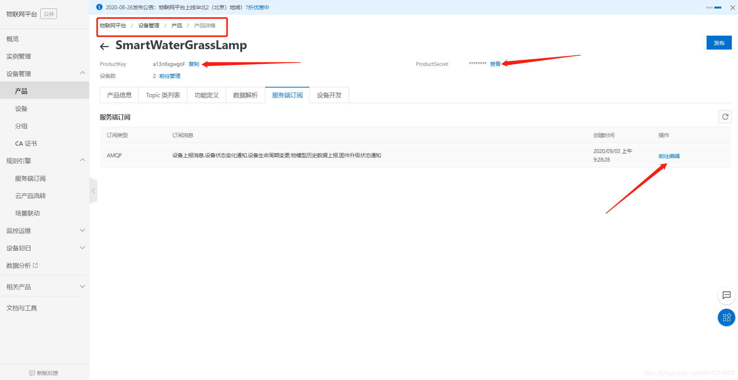Viewport: 738px width, 380px height.
Task: Open the 数据解析 tab
Action: click(x=245, y=95)
